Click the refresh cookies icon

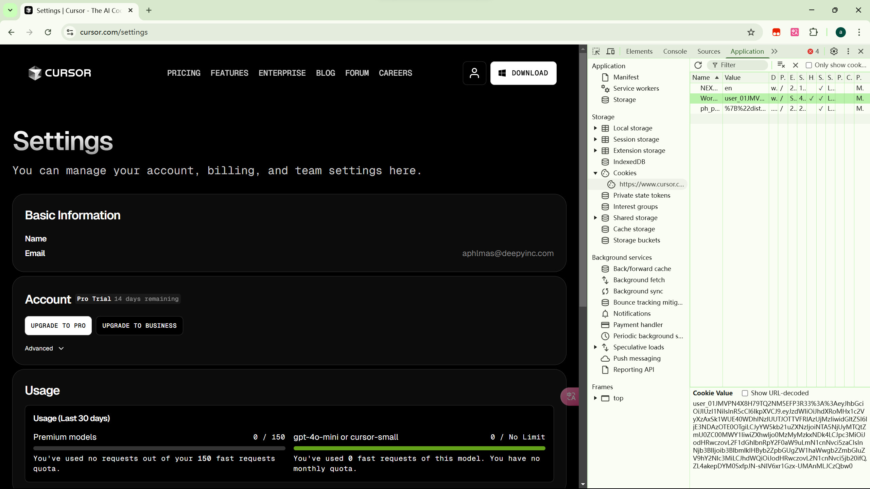pyautogui.click(x=698, y=65)
